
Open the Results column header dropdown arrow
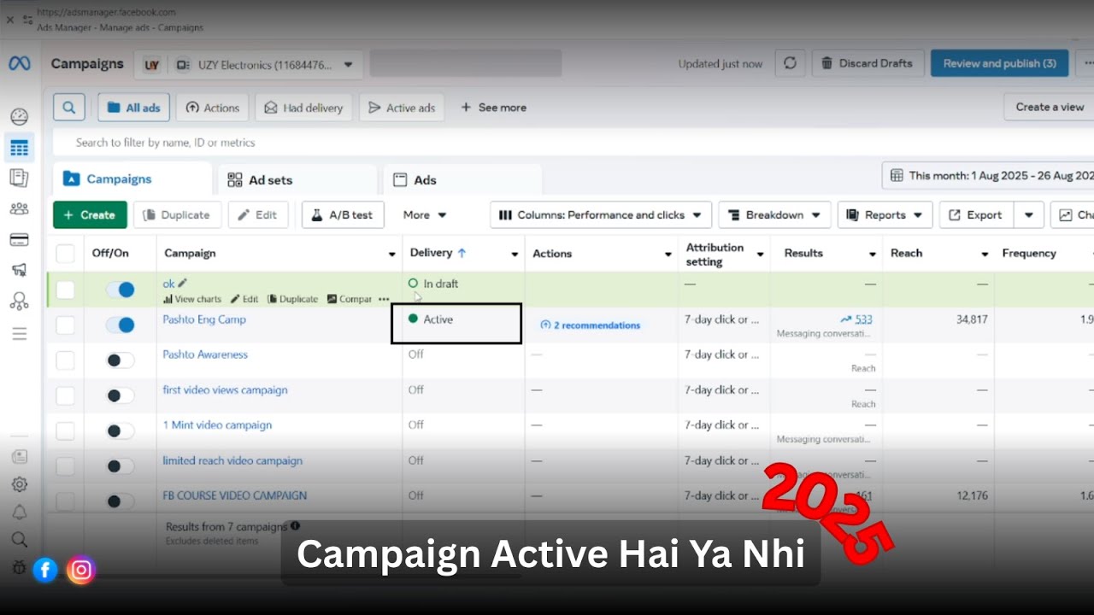tap(873, 255)
